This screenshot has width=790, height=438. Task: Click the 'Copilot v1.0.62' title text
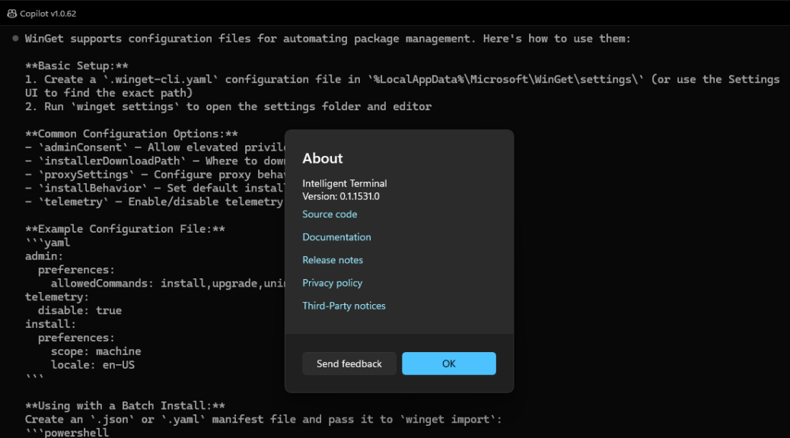click(x=48, y=14)
